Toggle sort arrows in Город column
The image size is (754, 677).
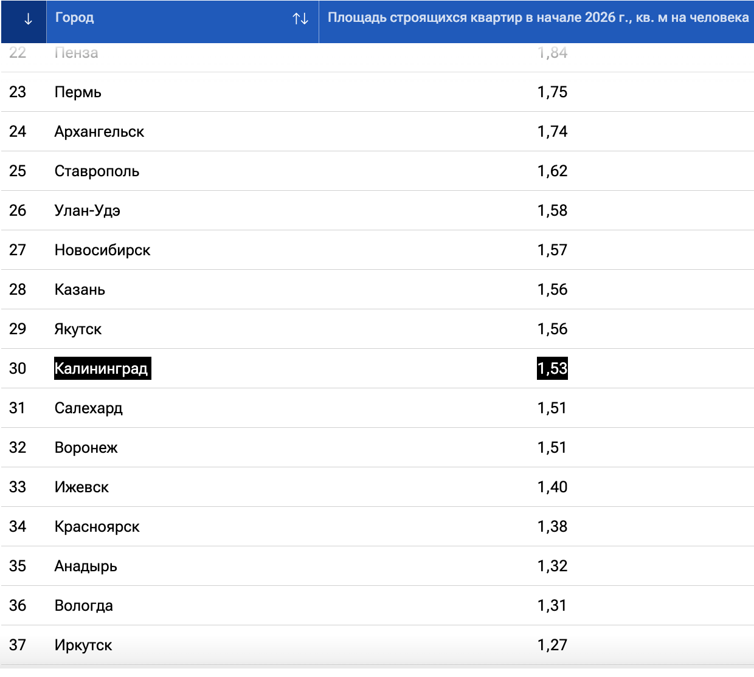coord(300,19)
